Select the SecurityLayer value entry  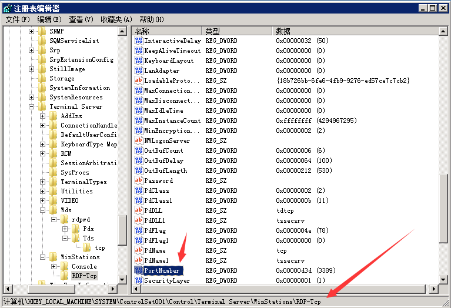coord(168,280)
